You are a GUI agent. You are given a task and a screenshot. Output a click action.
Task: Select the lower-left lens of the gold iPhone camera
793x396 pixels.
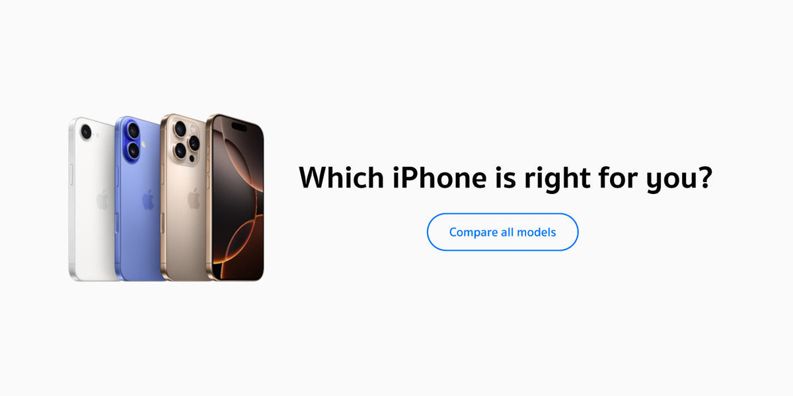180,151
